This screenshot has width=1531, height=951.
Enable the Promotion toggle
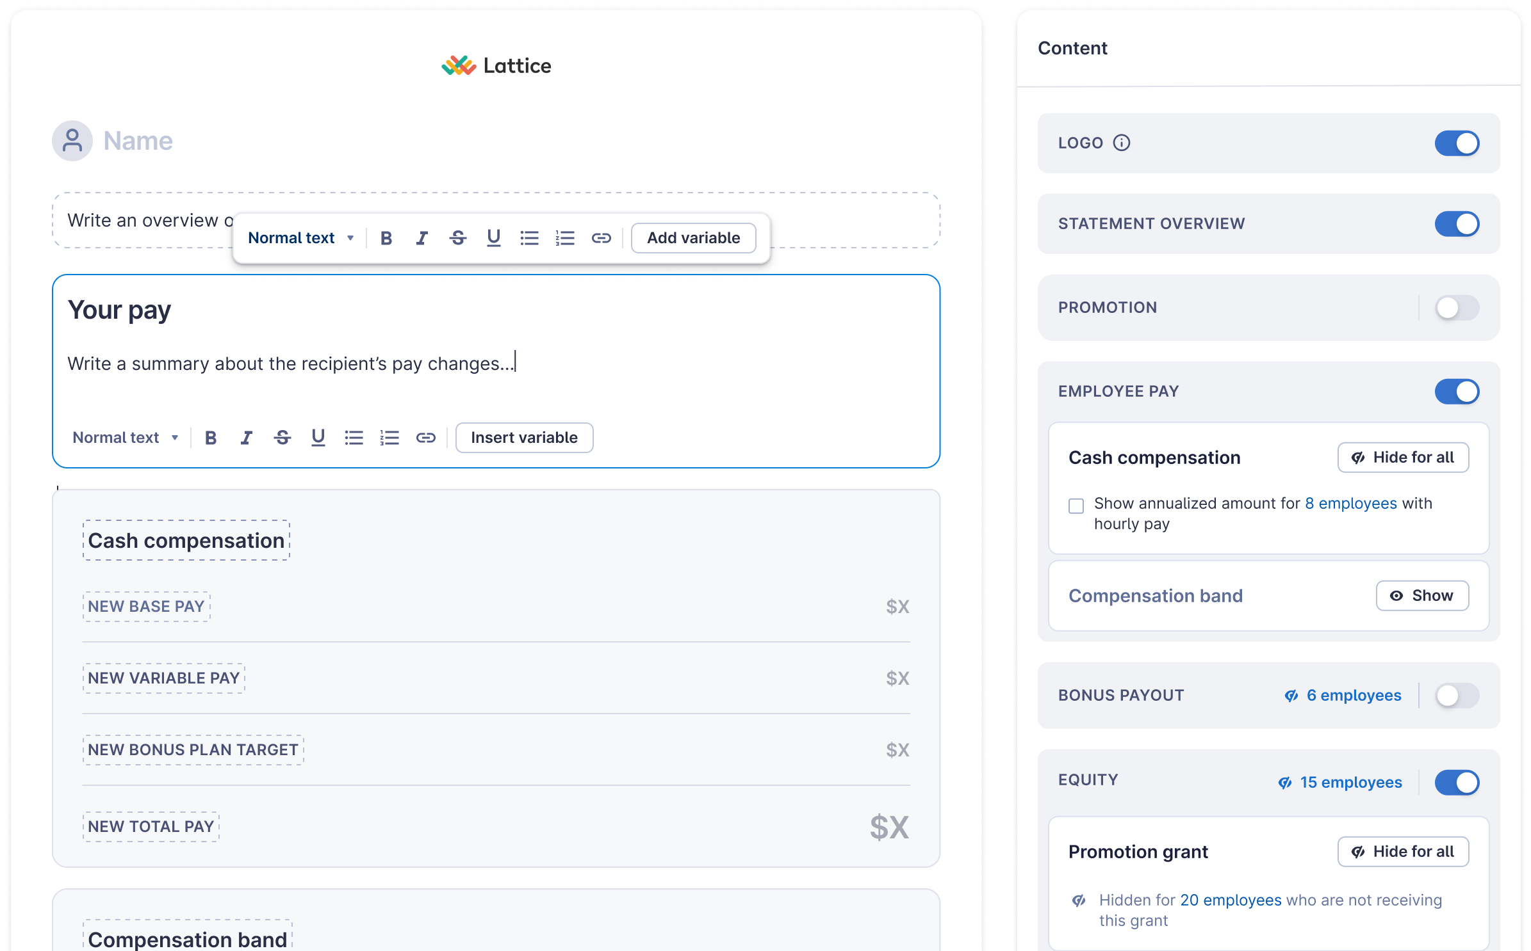1457,308
